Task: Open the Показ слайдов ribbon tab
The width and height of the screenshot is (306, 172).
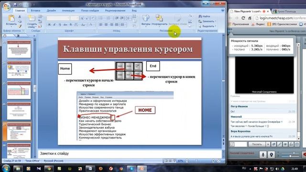Action: [x=90, y=11]
